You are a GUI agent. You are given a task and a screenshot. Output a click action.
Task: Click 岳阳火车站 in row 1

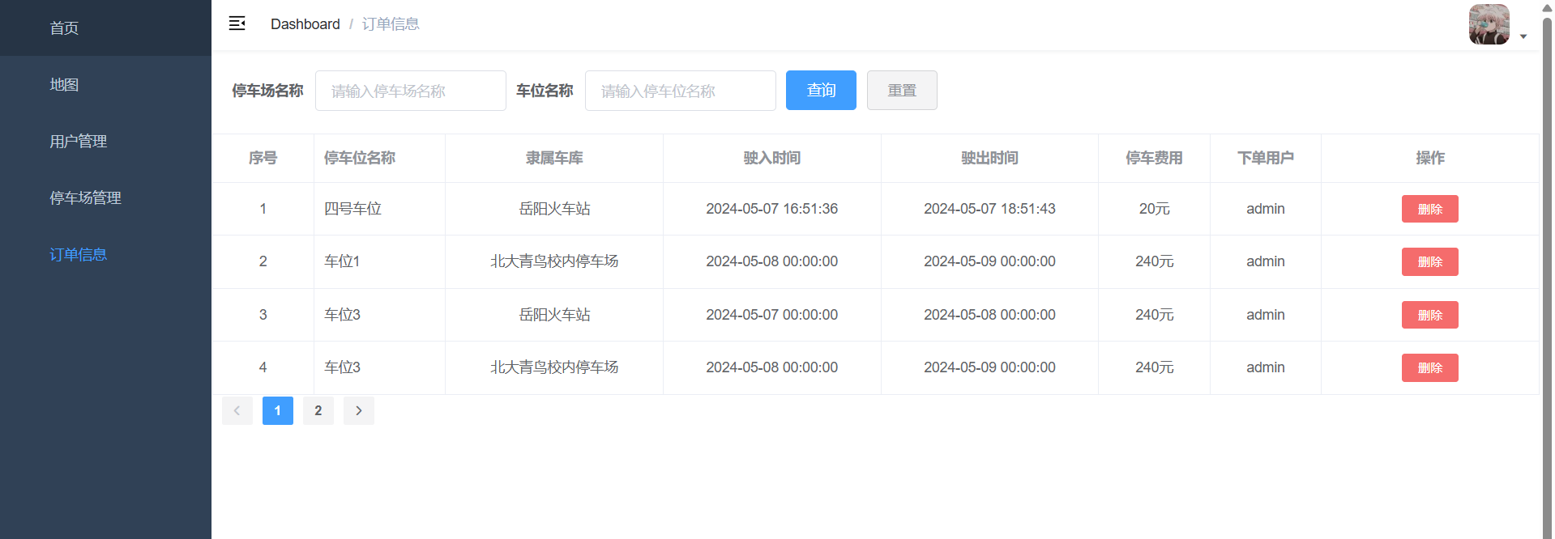click(x=554, y=209)
